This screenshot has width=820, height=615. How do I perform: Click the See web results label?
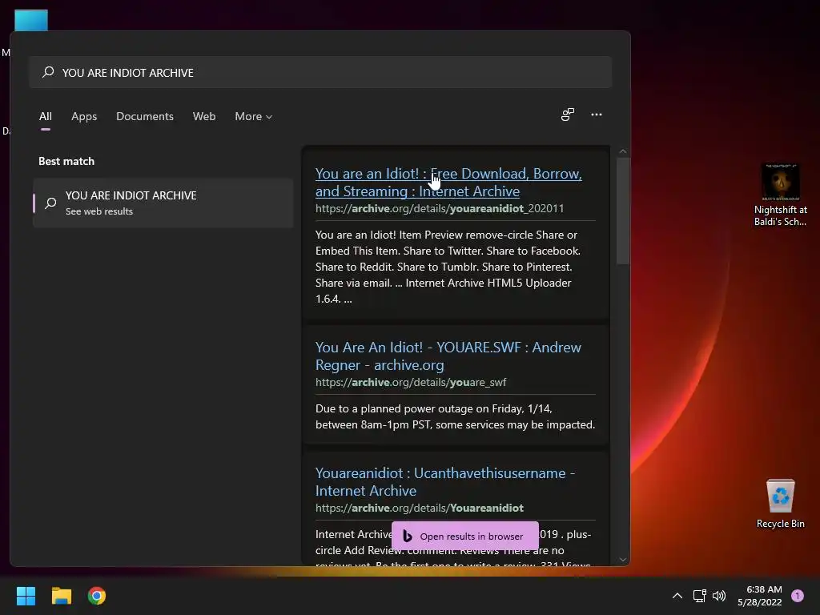(98, 211)
